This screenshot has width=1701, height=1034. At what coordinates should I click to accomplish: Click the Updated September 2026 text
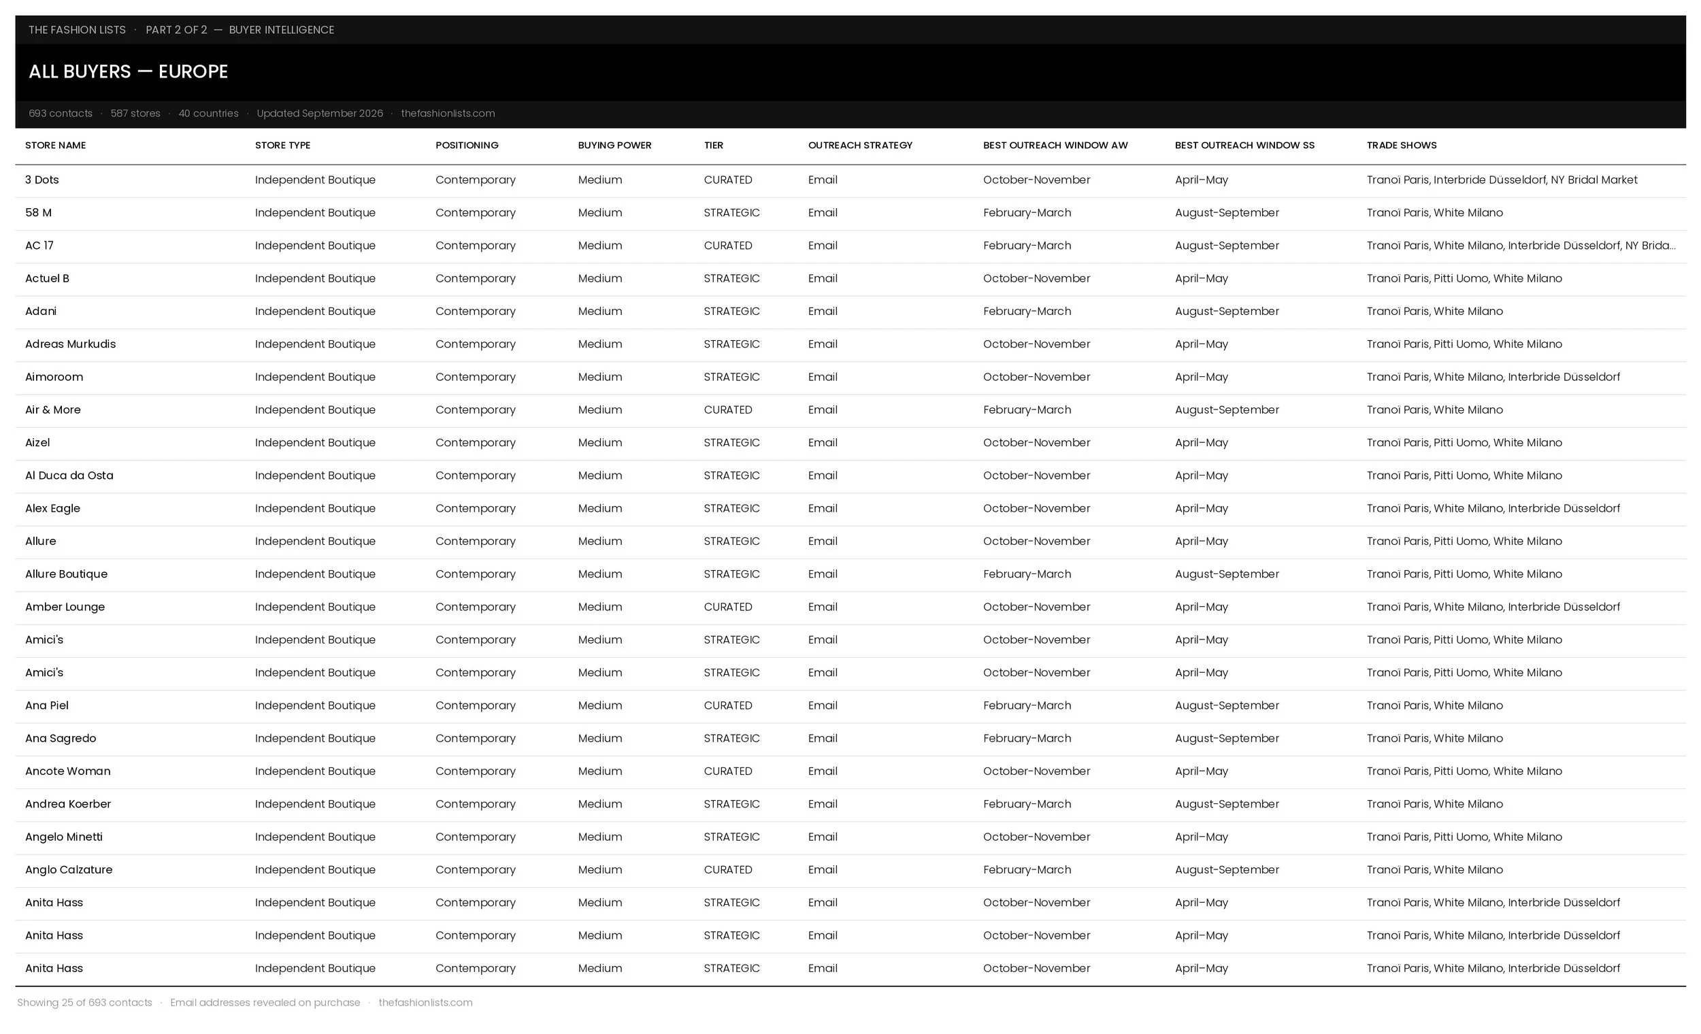tap(320, 113)
